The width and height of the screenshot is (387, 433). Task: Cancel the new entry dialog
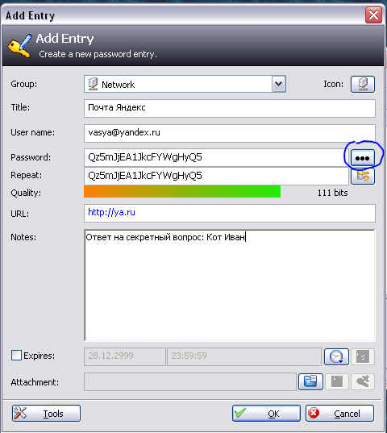click(x=339, y=413)
